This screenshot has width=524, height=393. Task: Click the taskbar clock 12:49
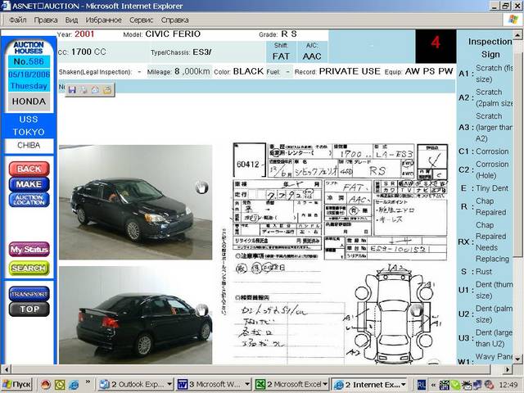(x=508, y=385)
